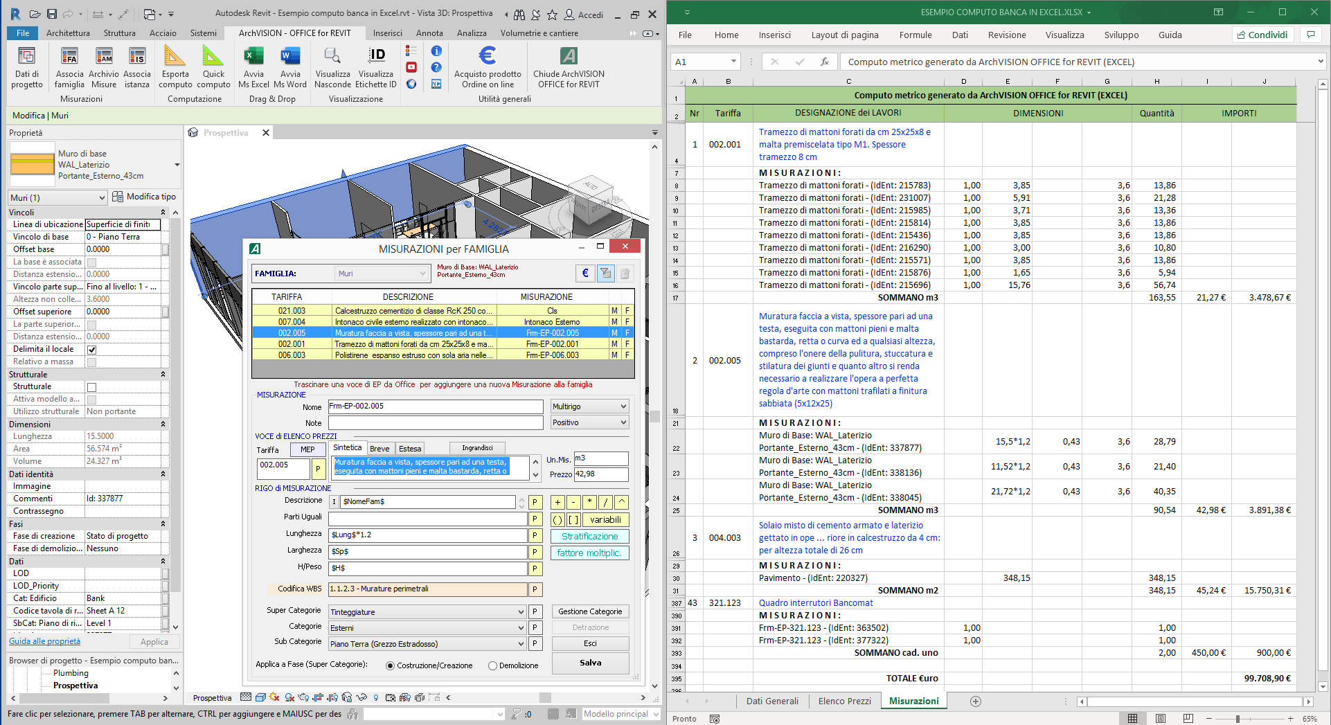The height and width of the screenshot is (725, 1331).
Task: Toggle La parte superiore checkbox
Action: point(91,324)
